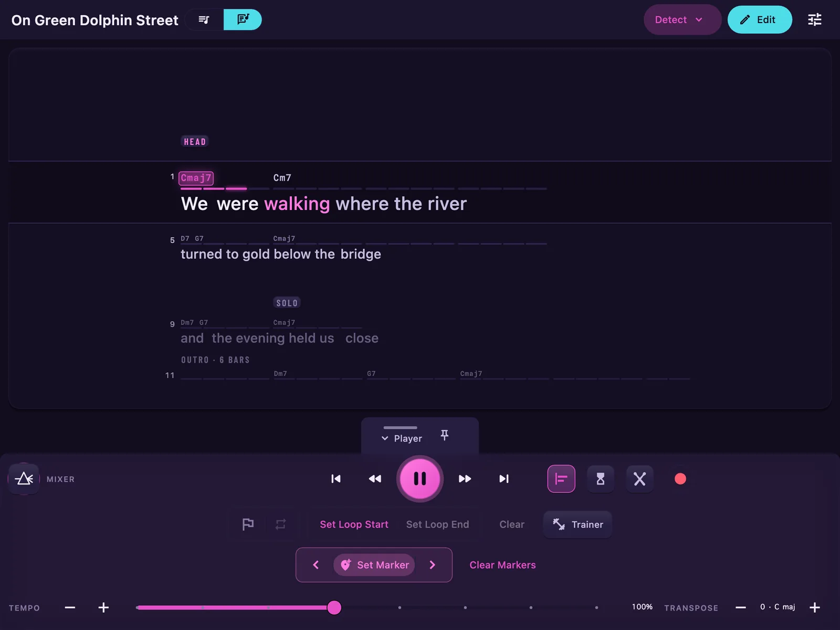Click the crossed-lines X icon

(639, 479)
